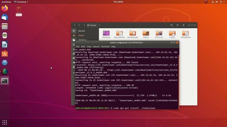Expand the system menu arrow
The height and width of the screenshot is (127, 227).
click(224, 2)
